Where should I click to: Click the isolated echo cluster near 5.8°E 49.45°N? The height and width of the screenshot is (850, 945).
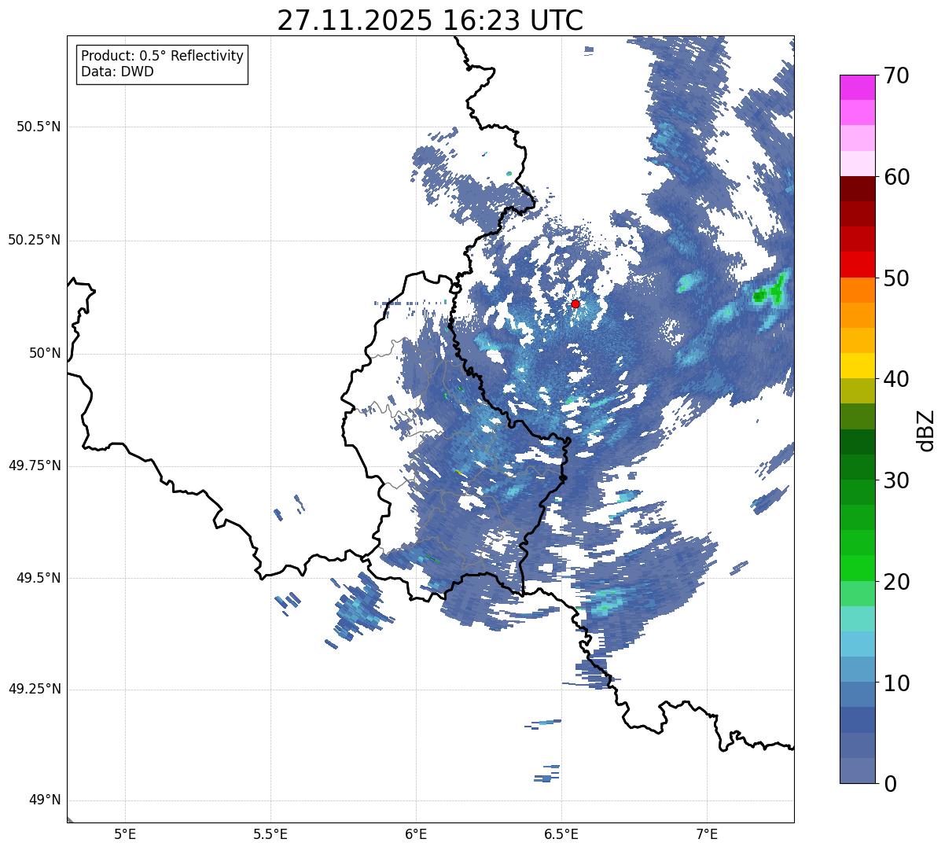click(x=359, y=609)
